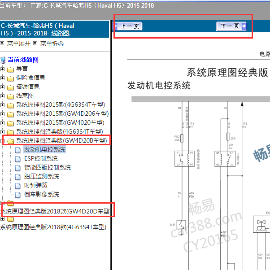270x270 pixels.
Task: Expand the 导言 folder
Action: pyautogui.click(x=2, y=69)
